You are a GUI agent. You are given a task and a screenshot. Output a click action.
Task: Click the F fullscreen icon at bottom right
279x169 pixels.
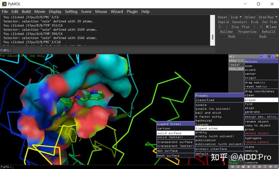click(275, 167)
